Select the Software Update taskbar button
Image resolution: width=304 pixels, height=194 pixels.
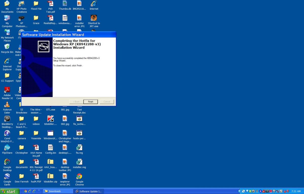coord(89,191)
